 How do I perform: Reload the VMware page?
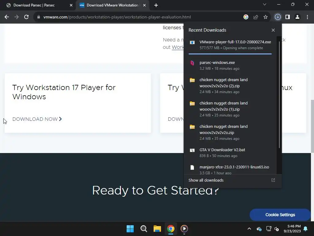click(x=26, y=17)
